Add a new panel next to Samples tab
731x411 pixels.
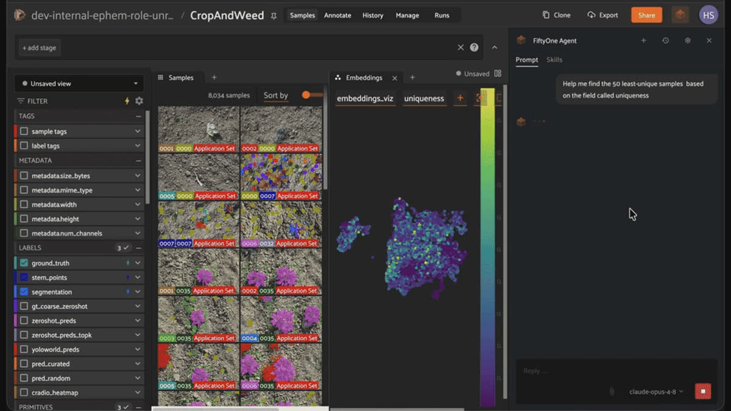pyautogui.click(x=214, y=77)
